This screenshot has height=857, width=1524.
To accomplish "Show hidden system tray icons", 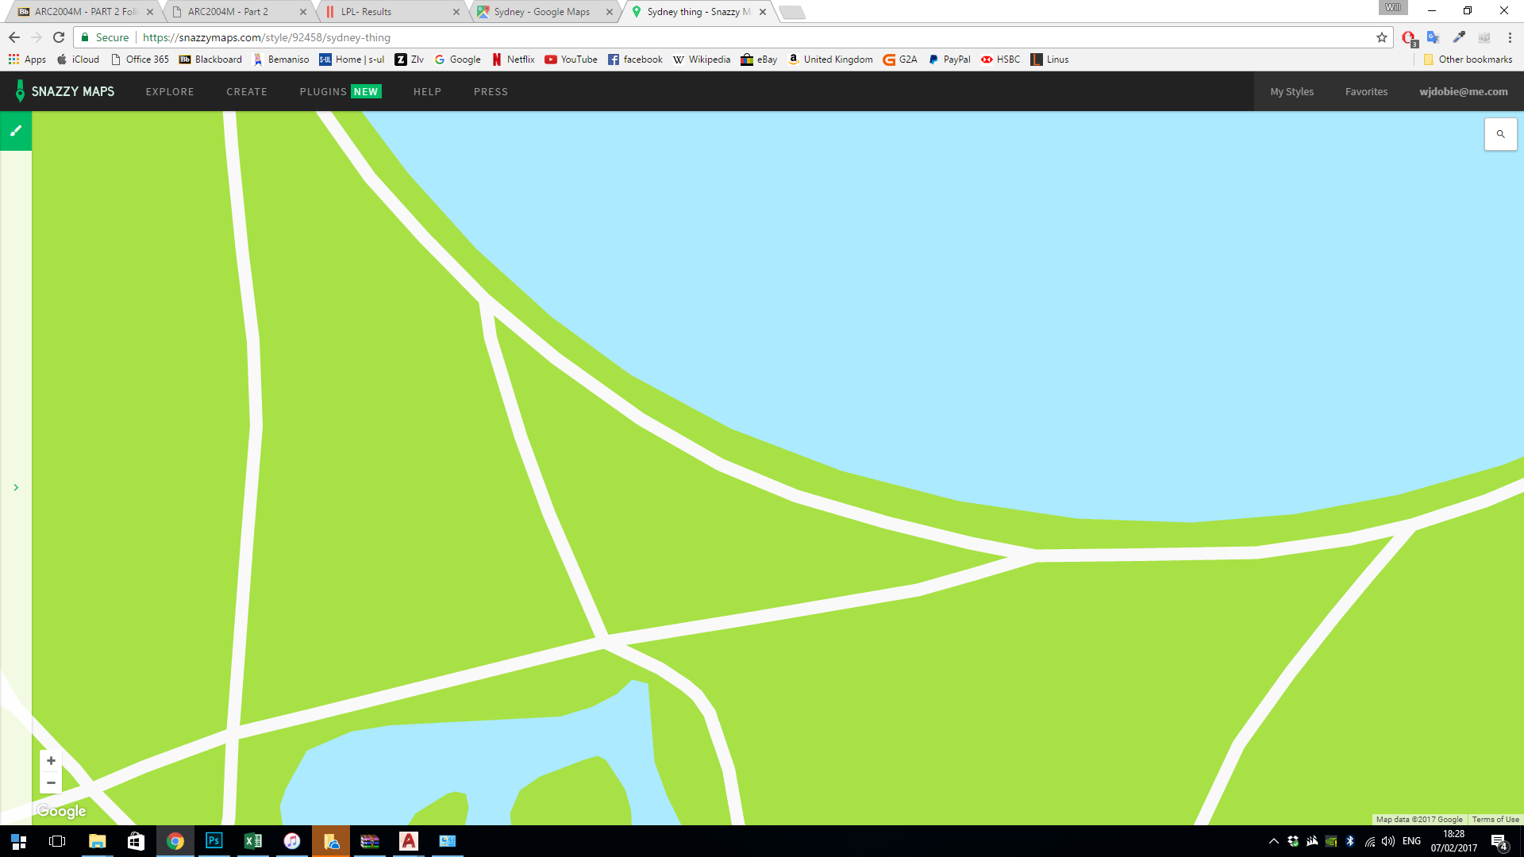I will coord(1273,841).
